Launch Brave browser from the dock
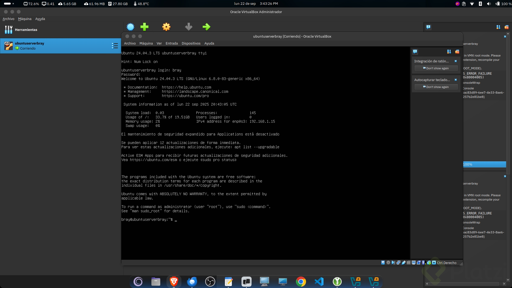The image size is (512, 288). tap(174, 281)
